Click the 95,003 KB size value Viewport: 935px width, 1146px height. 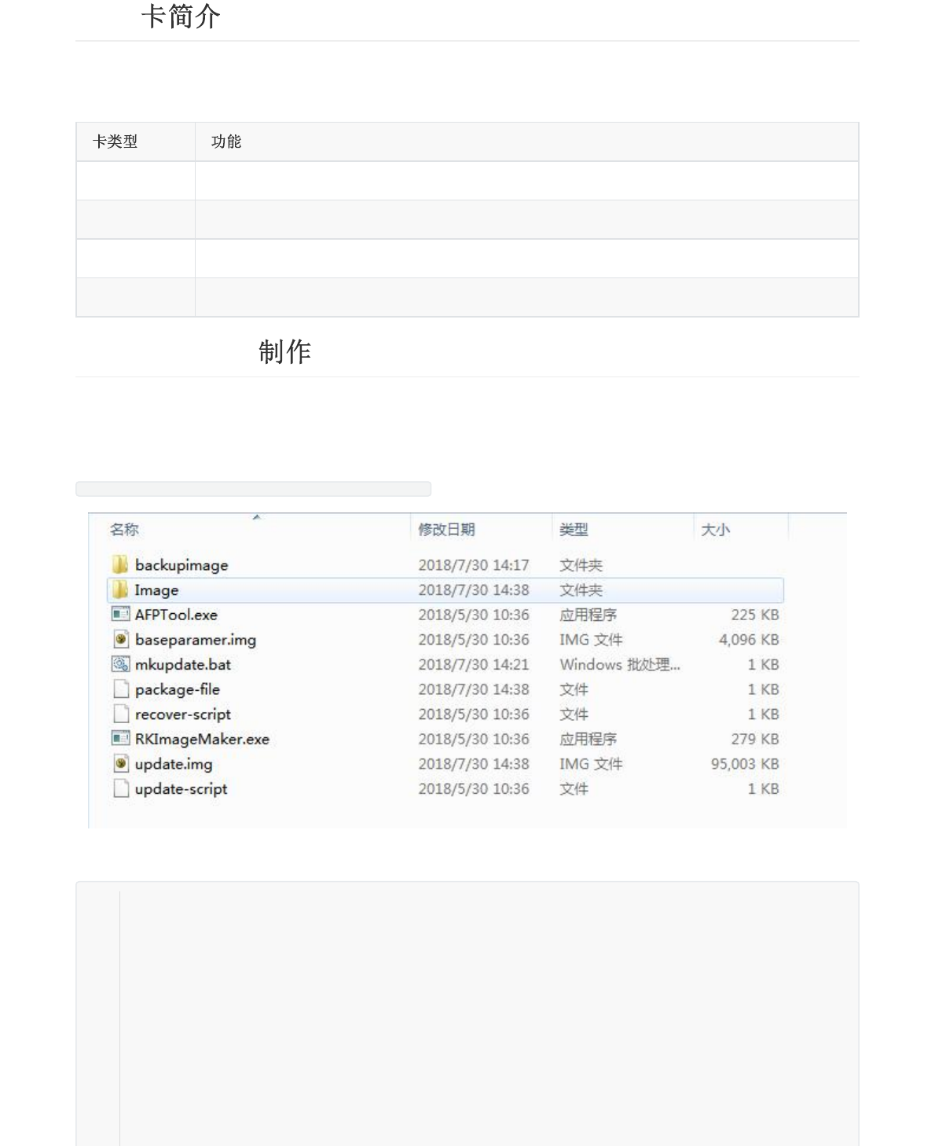(745, 764)
